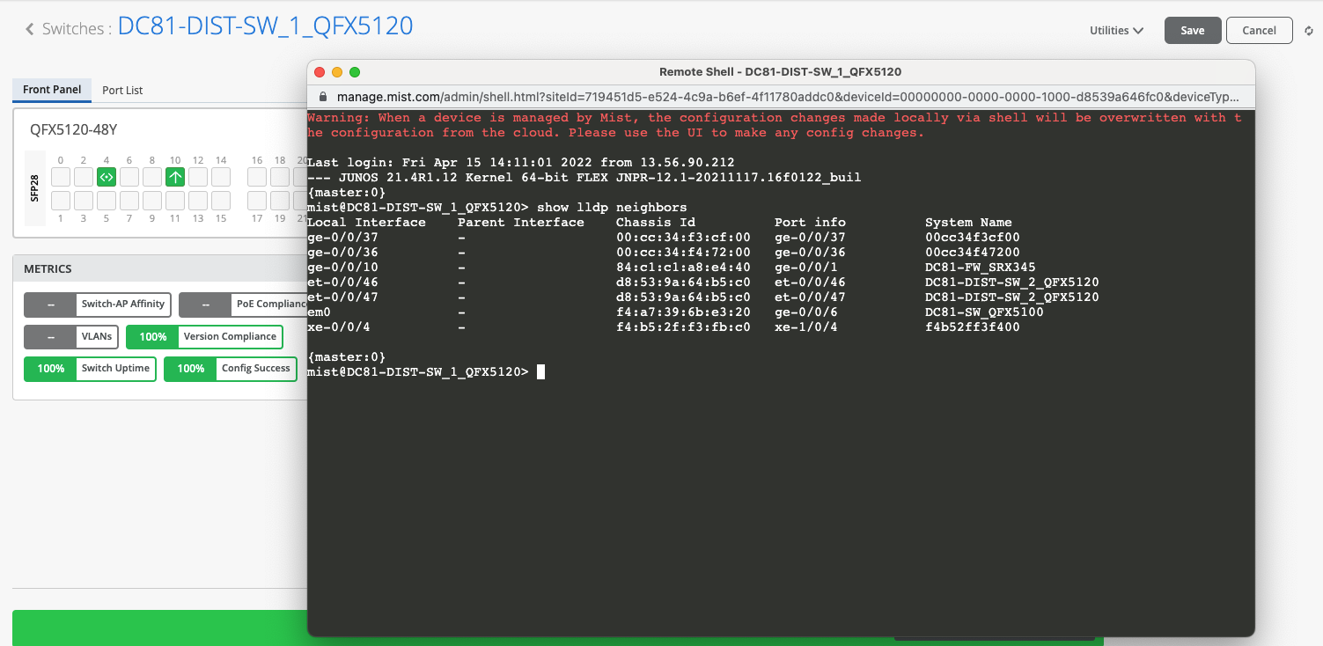Open the Front Panel tab
1323x646 pixels.
[52, 90]
